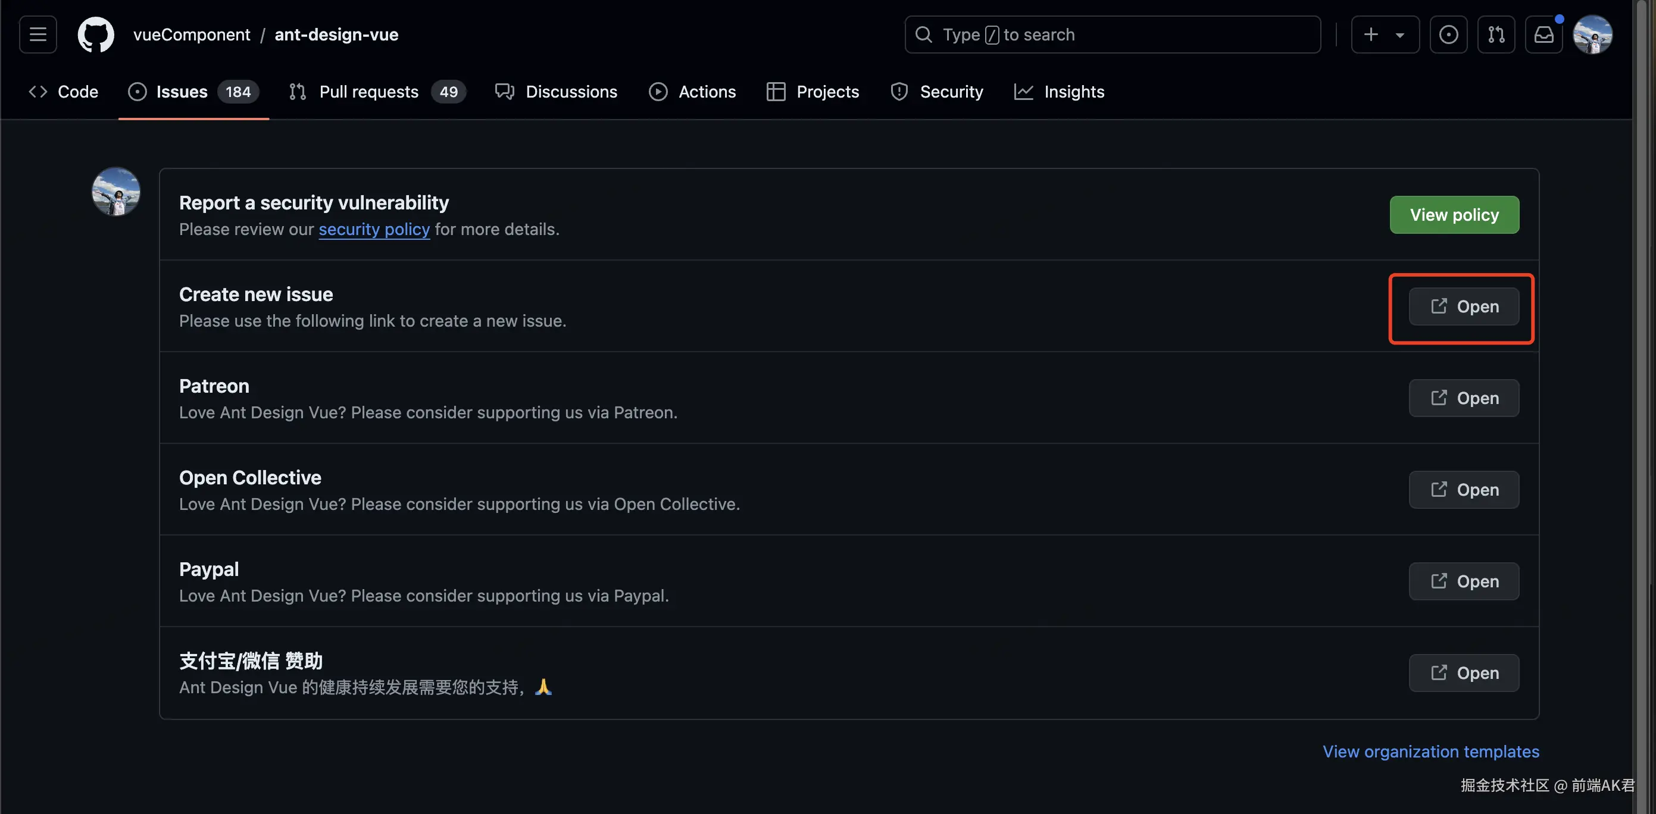This screenshot has width=1656, height=814.
Task: Open the Discussions tab
Action: (x=556, y=92)
